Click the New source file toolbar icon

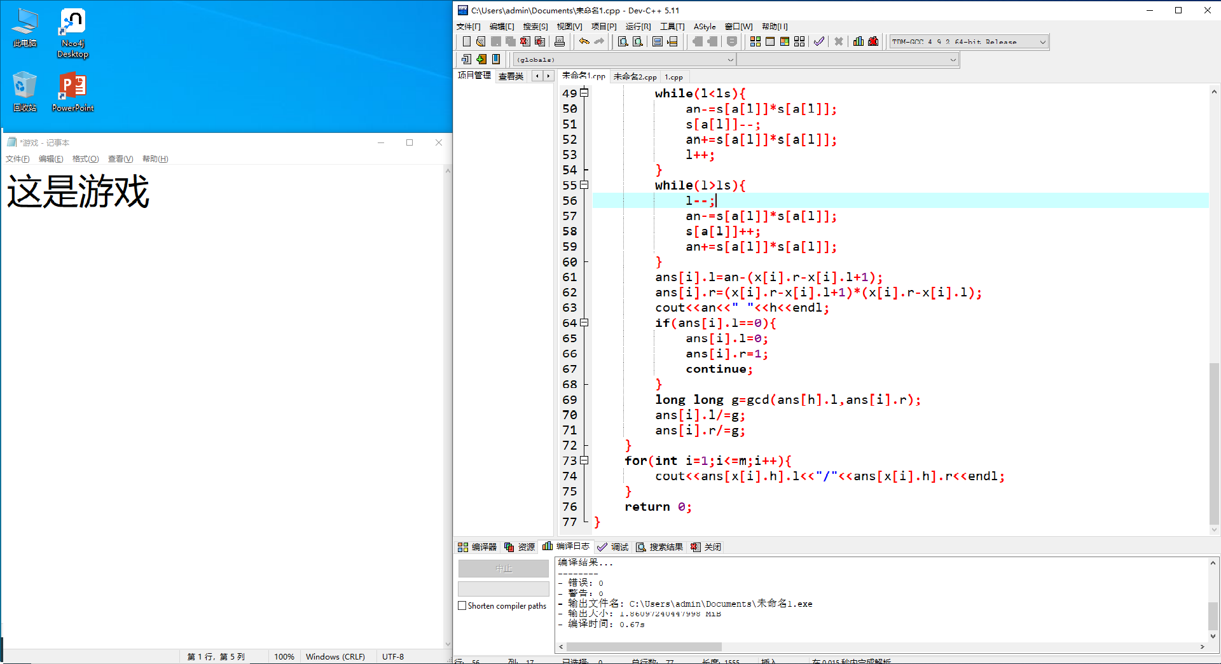pos(467,41)
